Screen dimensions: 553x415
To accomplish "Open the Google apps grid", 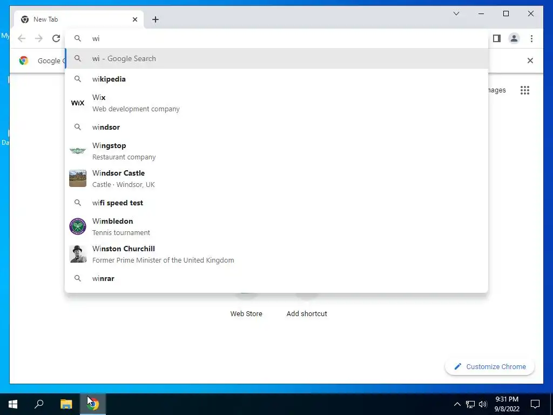I will click(x=525, y=90).
